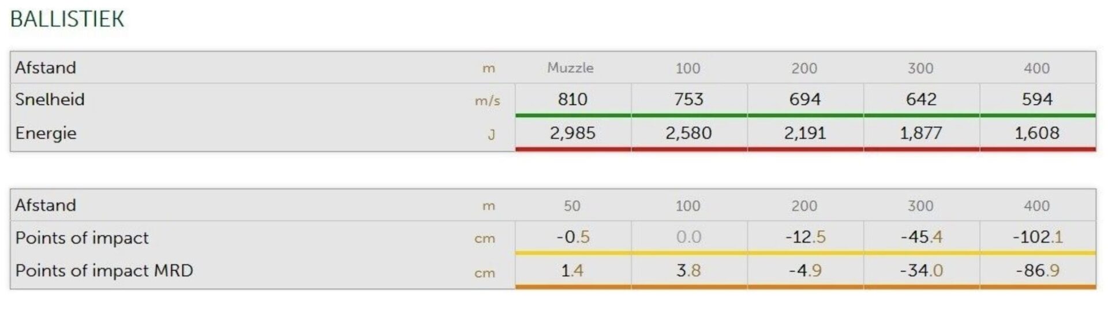Select the 1,877 joule energy cell
This screenshot has width=1108, height=323.
click(x=921, y=133)
